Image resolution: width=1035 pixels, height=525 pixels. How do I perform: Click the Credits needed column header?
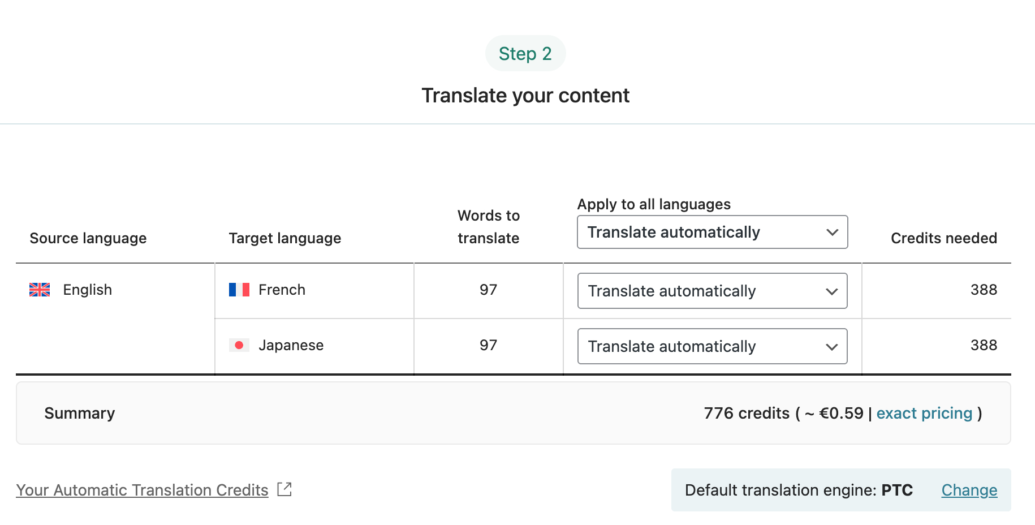coord(943,238)
